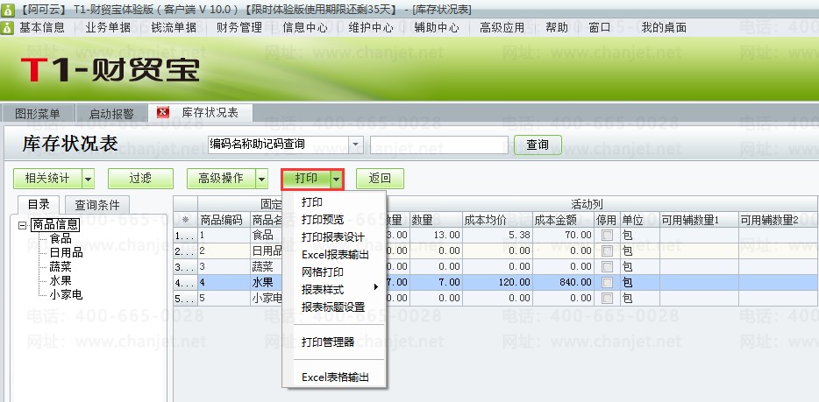Switch to the 图形菜单 tab
This screenshot has width=819, height=402.
38,113
